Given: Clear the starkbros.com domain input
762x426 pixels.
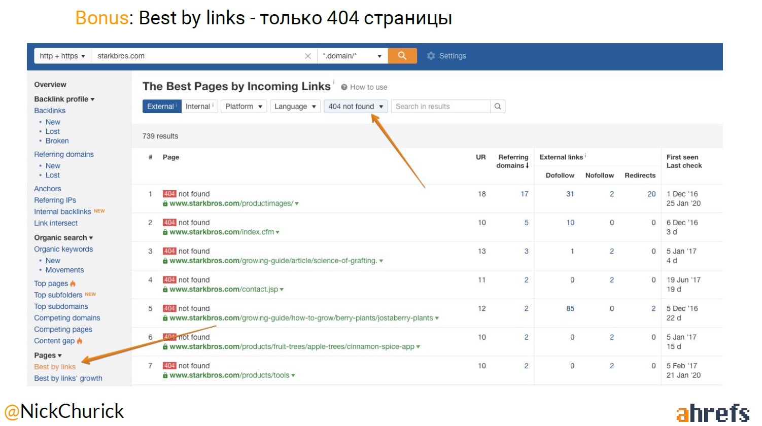Looking at the screenshot, I should coord(307,56).
